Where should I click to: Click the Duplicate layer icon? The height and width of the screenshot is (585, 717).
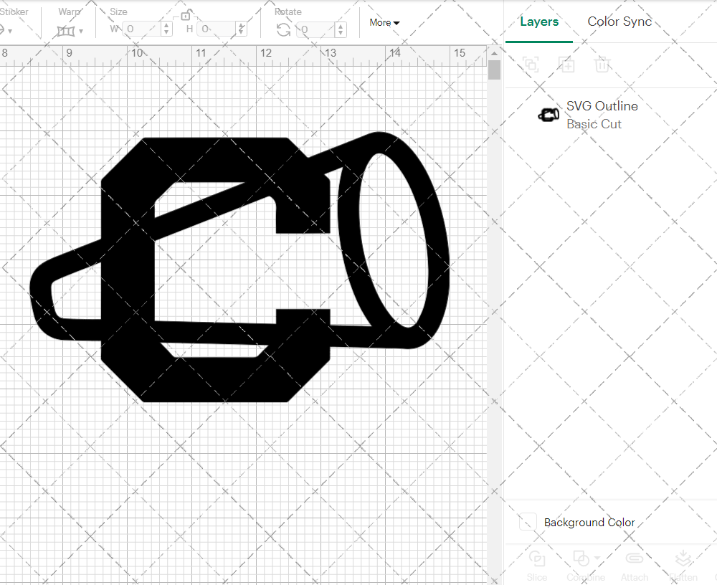(566, 65)
